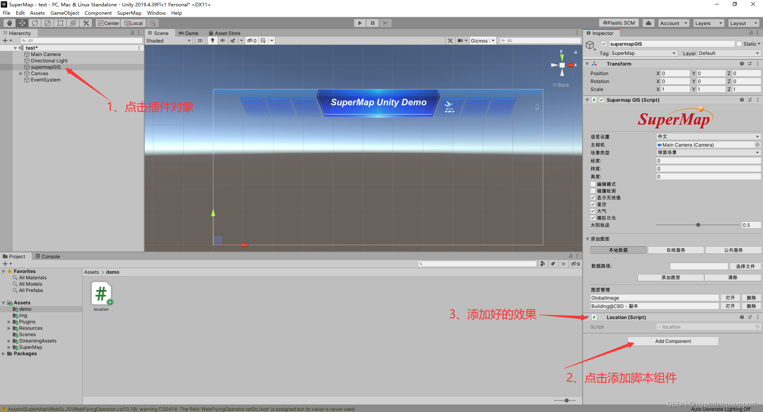Toggle scene lighting bulb icon
Viewport: 763px width, 412px height.
click(x=213, y=41)
